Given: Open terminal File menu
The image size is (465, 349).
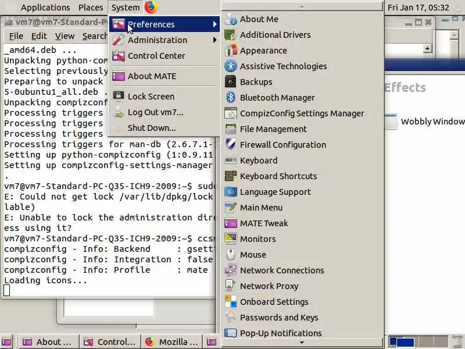Looking at the screenshot, I should (16, 36).
